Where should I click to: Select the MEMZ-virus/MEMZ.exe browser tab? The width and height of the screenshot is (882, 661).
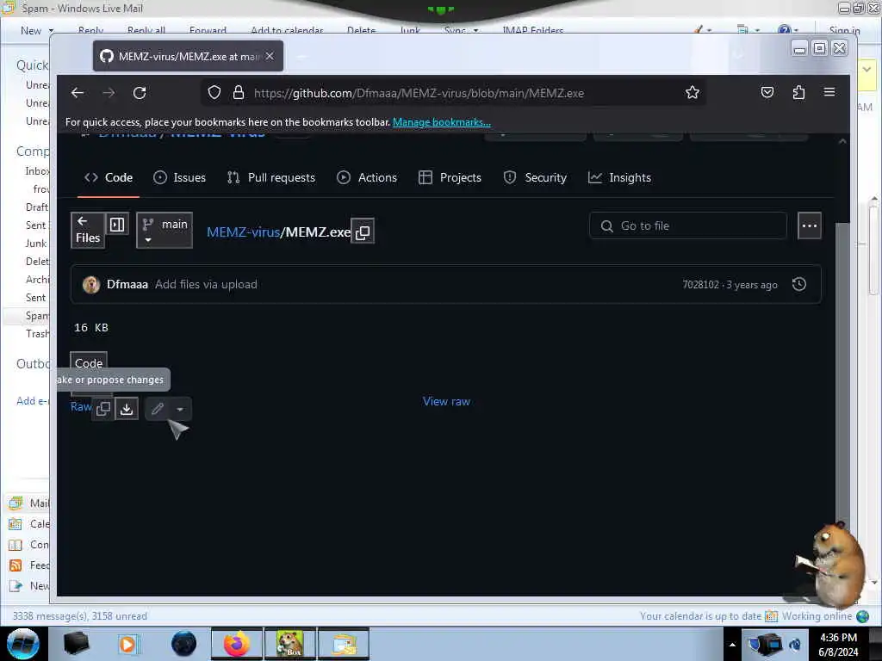coord(188,56)
